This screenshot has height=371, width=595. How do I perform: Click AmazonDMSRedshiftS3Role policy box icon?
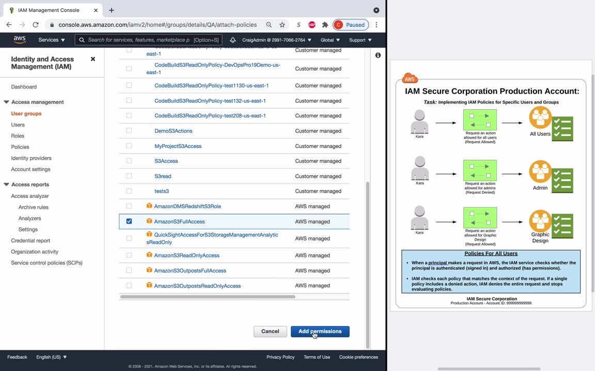149,206
